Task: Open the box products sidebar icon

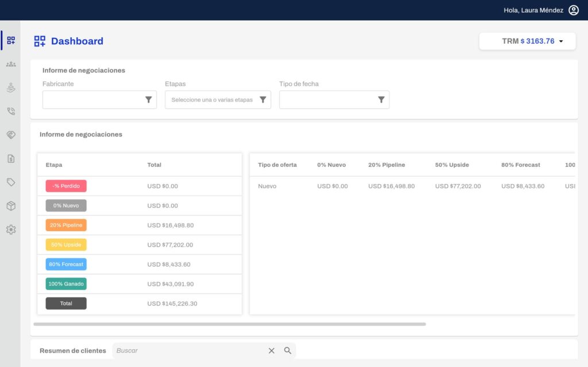Action: point(11,206)
